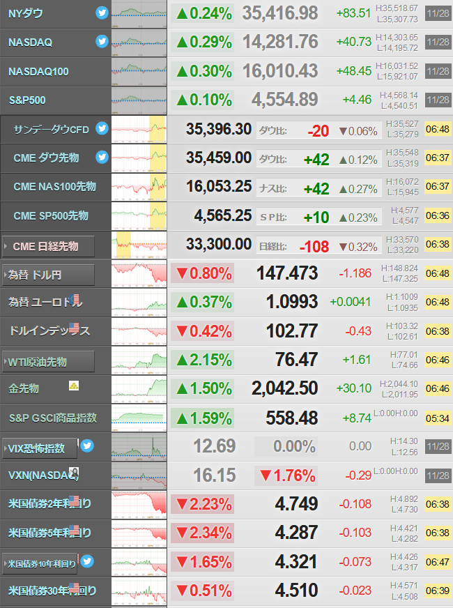Image resolution: width=453 pixels, height=608 pixels.
Task: Click the dollar index value 102.77
Action: 292,331
